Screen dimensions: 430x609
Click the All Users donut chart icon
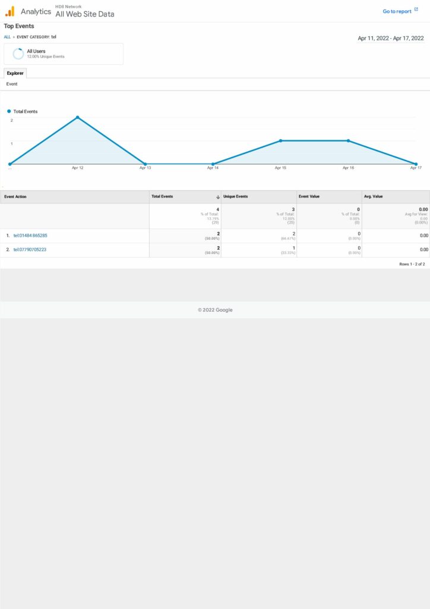click(18, 54)
